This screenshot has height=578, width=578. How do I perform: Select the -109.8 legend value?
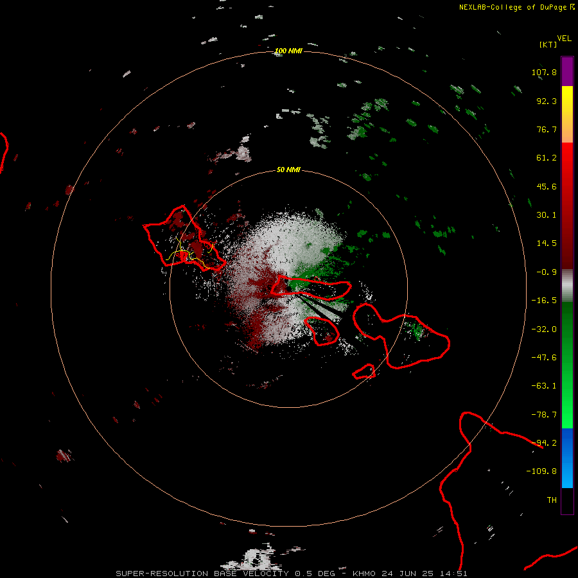[541, 471]
